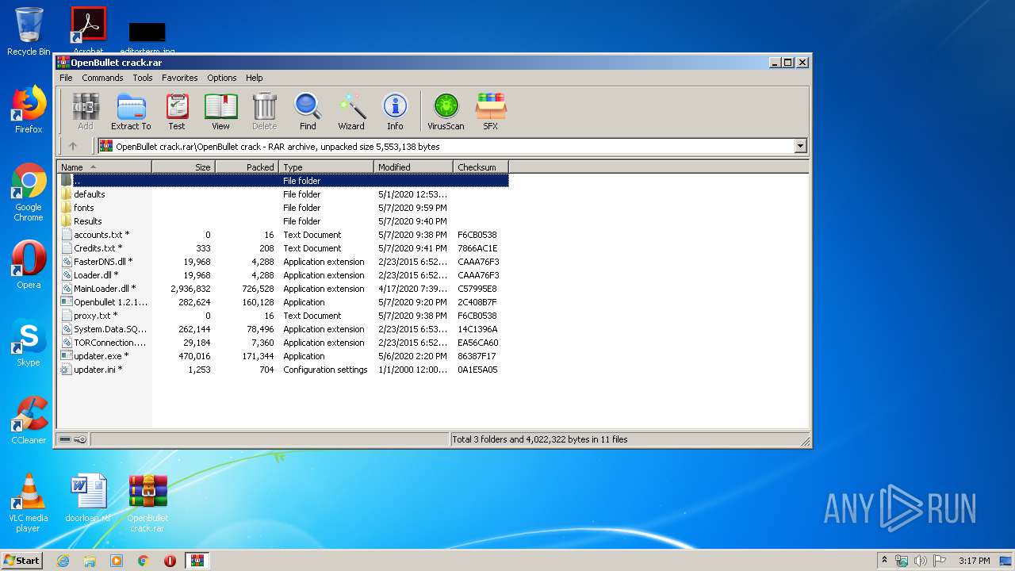Expand the archive path dropdown

800,146
